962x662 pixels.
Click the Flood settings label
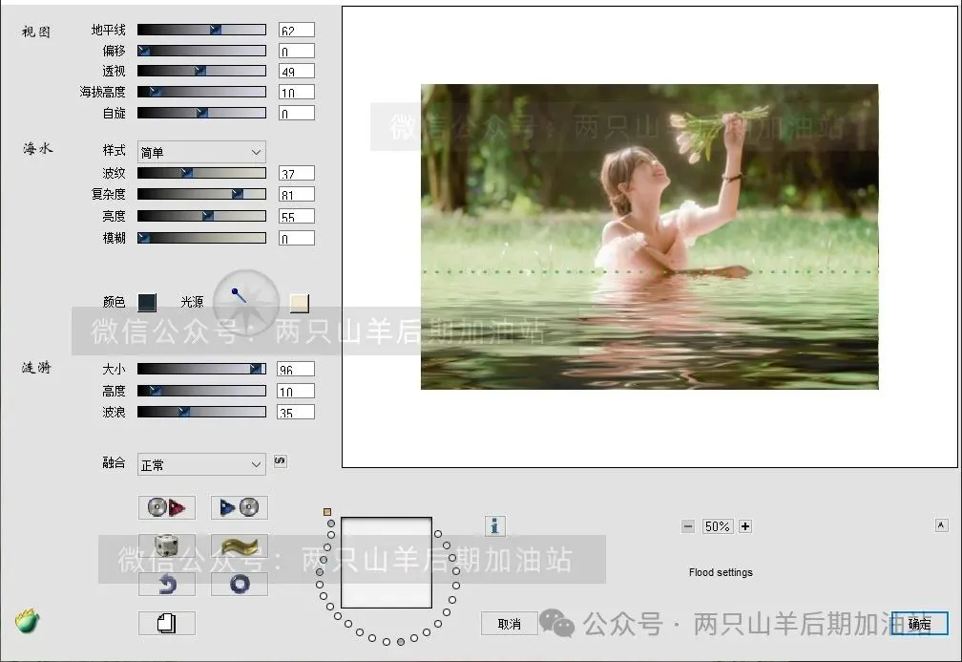point(721,572)
